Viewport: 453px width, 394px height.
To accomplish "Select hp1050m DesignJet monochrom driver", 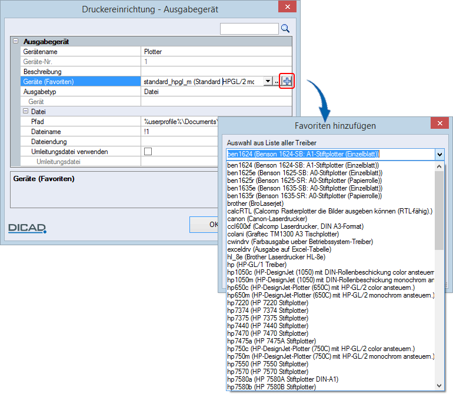I will coord(331,280).
